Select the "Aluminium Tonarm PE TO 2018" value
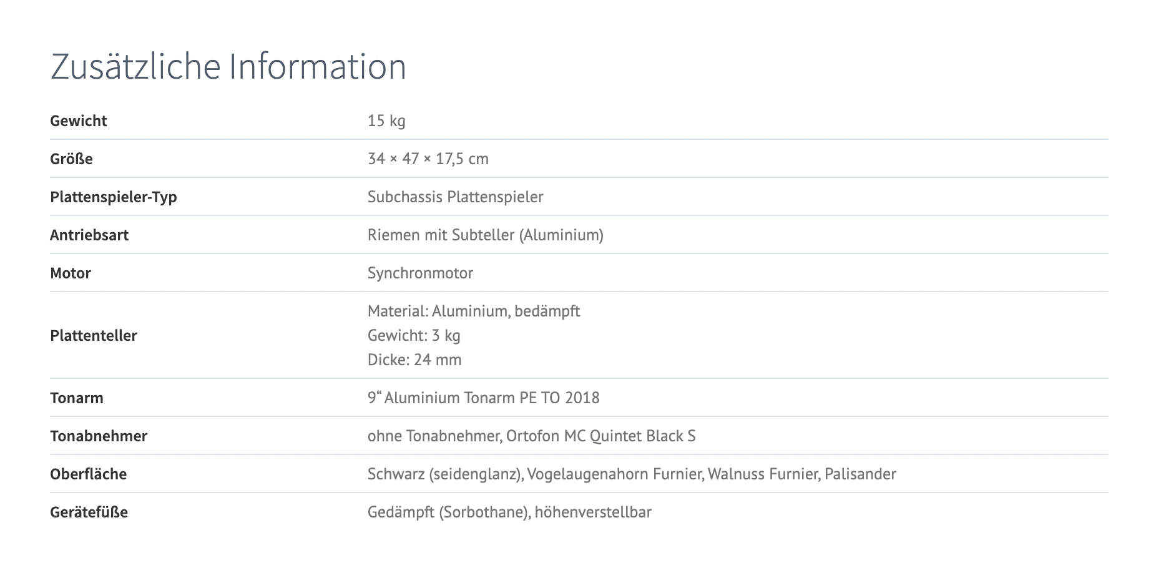This screenshot has width=1156, height=568. pos(491,398)
